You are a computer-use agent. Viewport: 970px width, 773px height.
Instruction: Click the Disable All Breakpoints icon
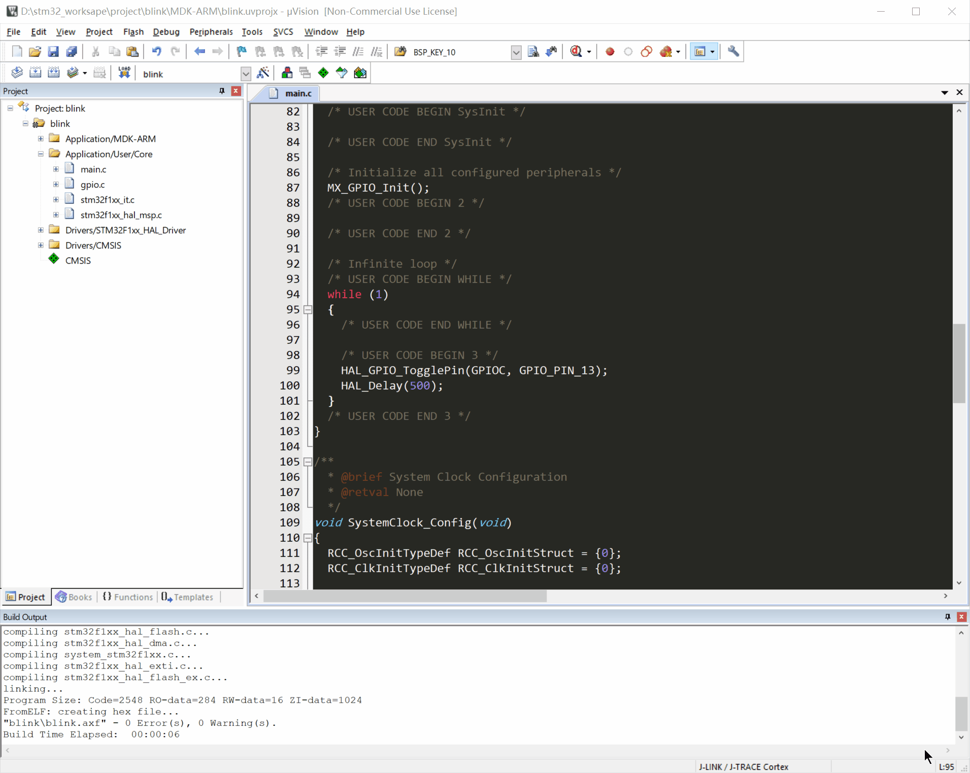646,52
